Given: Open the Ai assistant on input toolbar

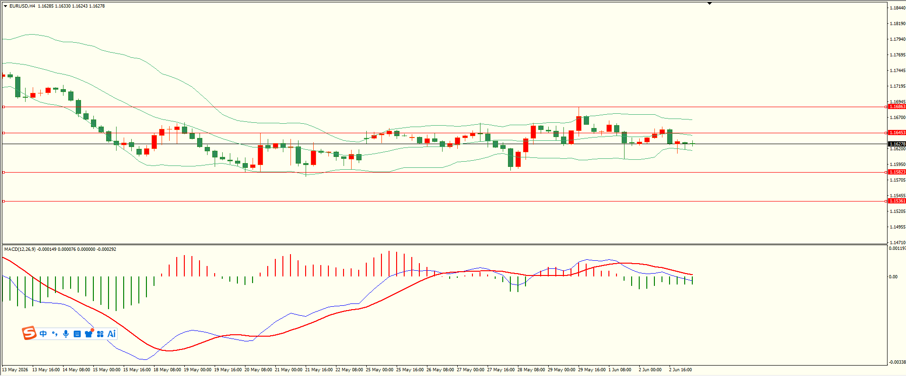Looking at the screenshot, I should point(112,334).
